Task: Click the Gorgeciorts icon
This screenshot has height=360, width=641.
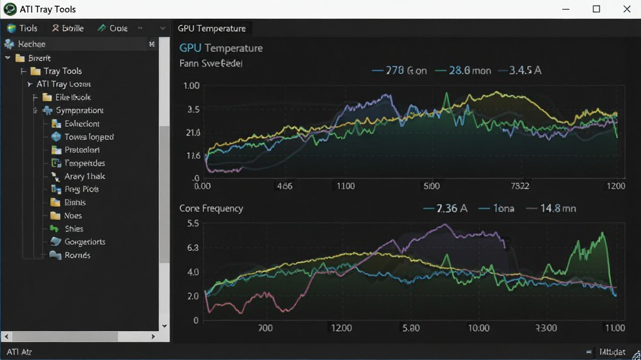Action: click(x=55, y=242)
